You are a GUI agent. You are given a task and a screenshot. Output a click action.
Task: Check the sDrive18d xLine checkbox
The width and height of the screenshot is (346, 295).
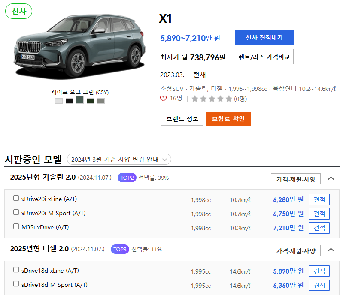(16, 270)
